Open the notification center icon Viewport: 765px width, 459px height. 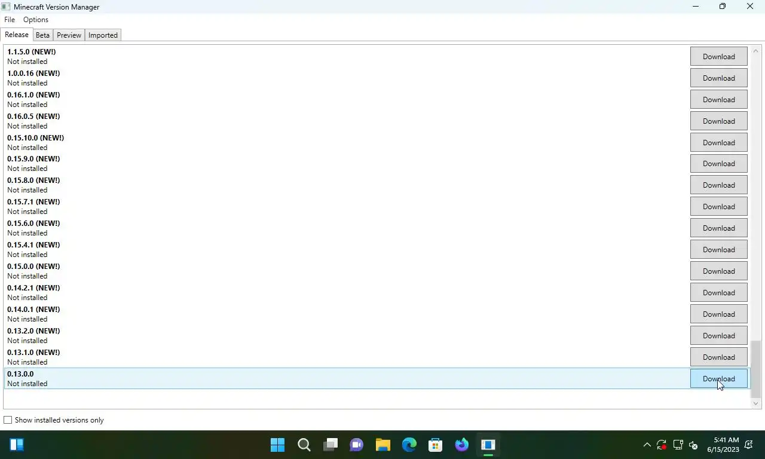(x=749, y=445)
